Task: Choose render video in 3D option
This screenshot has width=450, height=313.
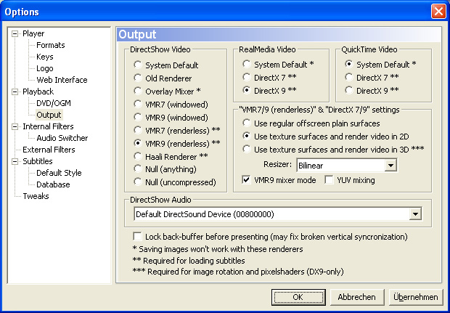Action: 248,150
